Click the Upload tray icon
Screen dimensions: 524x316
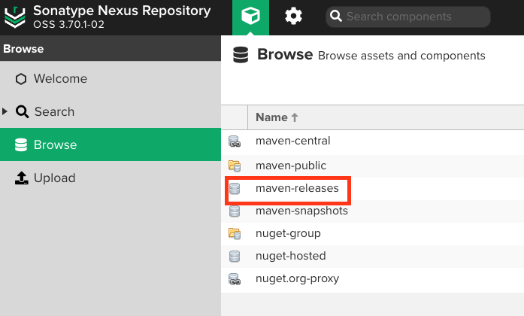(21, 178)
